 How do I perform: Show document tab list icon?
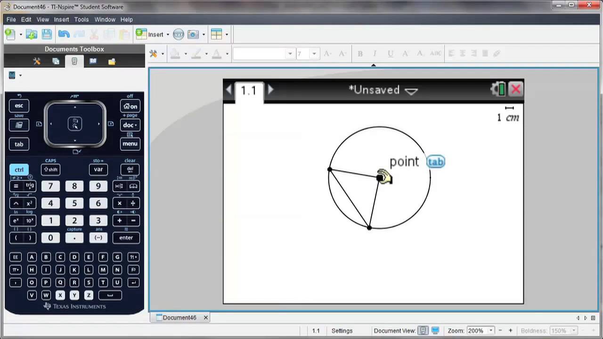click(593, 318)
